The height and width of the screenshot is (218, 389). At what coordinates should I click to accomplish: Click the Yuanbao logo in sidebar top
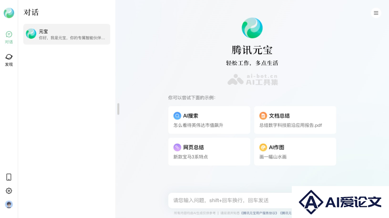coord(9,13)
